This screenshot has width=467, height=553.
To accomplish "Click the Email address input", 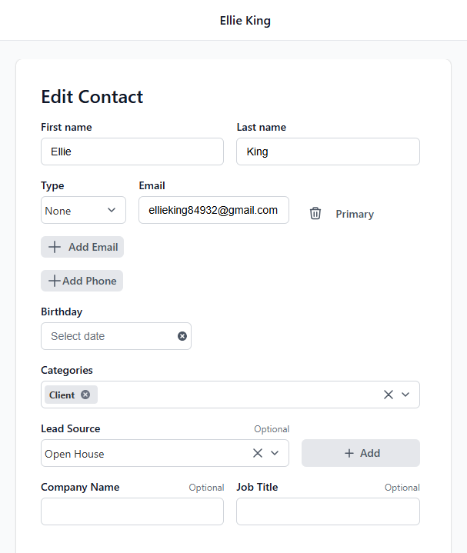I will [x=213, y=210].
